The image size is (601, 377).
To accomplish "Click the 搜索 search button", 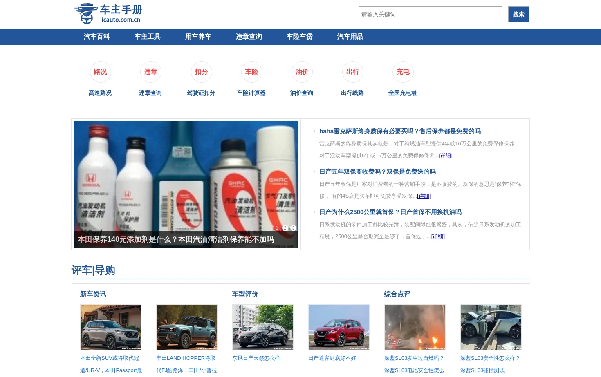I will [519, 14].
